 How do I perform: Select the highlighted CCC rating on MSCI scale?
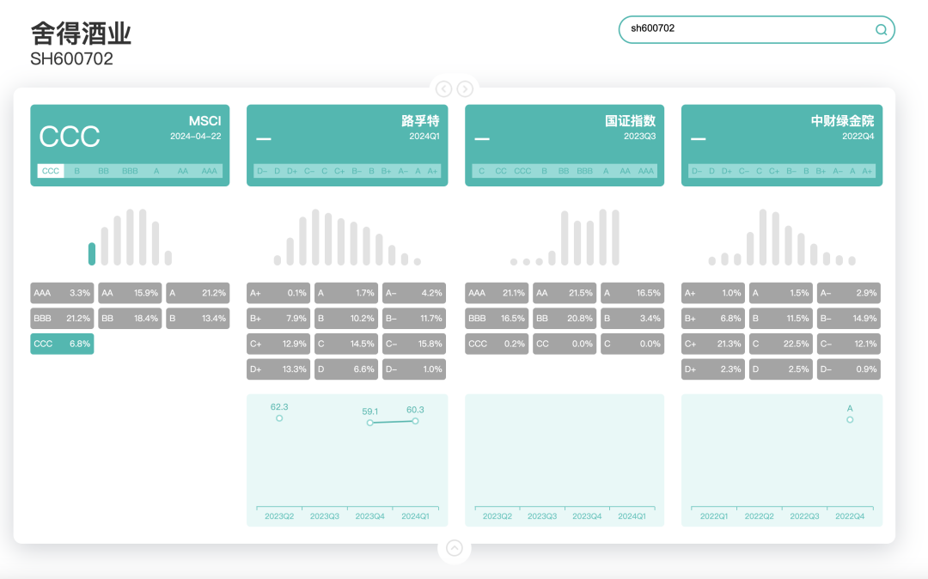[x=51, y=171]
